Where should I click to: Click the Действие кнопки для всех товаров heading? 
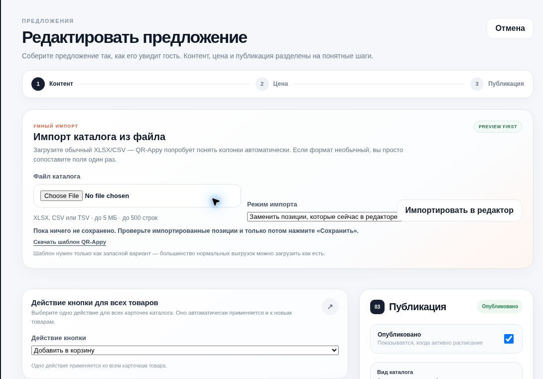click(95, 303)
